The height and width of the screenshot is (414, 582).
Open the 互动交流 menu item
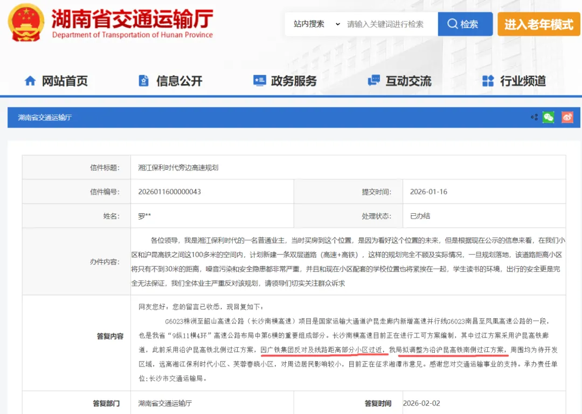pos(408,81)
